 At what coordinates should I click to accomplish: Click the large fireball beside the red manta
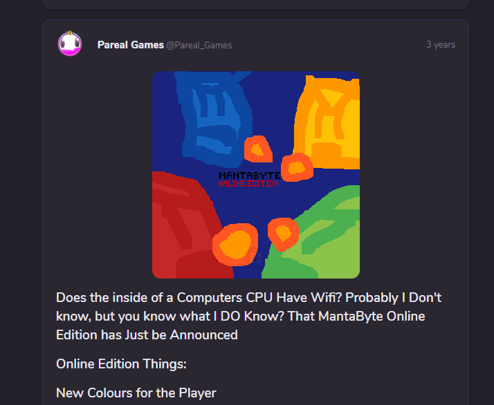pyautogui.click(x=235, y=245)
